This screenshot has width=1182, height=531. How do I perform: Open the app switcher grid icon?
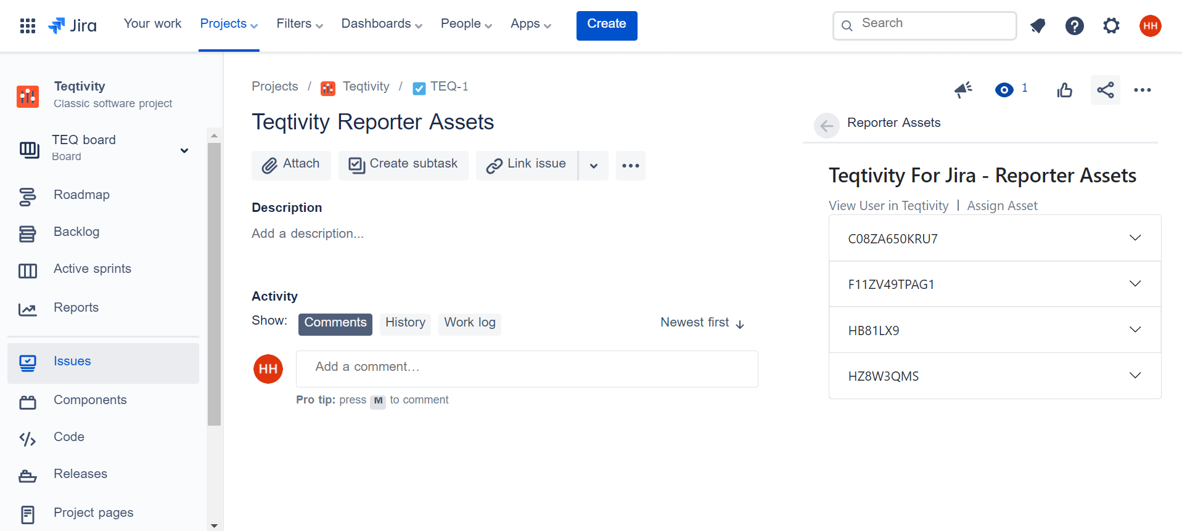28,25
